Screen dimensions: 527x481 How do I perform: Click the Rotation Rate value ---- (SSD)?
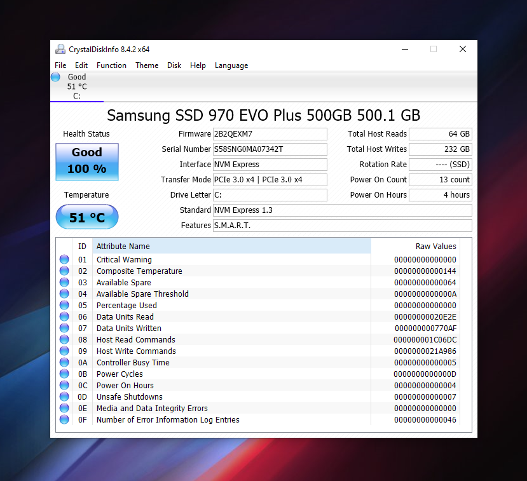[441, 165]
